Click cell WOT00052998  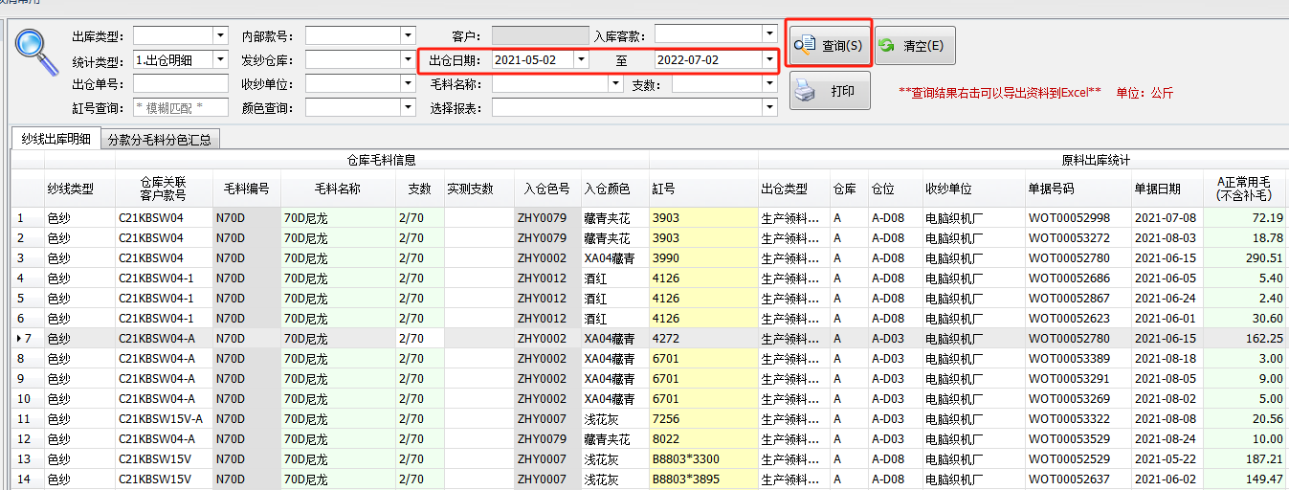coord(1077,217)
